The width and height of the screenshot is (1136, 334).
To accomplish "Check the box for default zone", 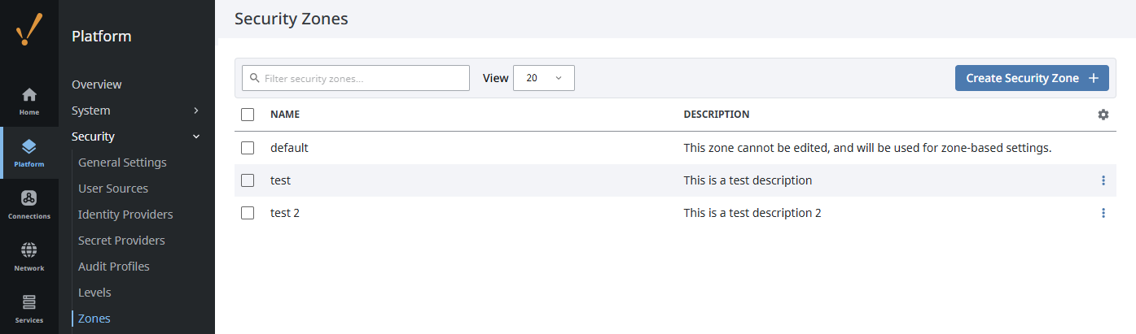I will click(248, 148).
